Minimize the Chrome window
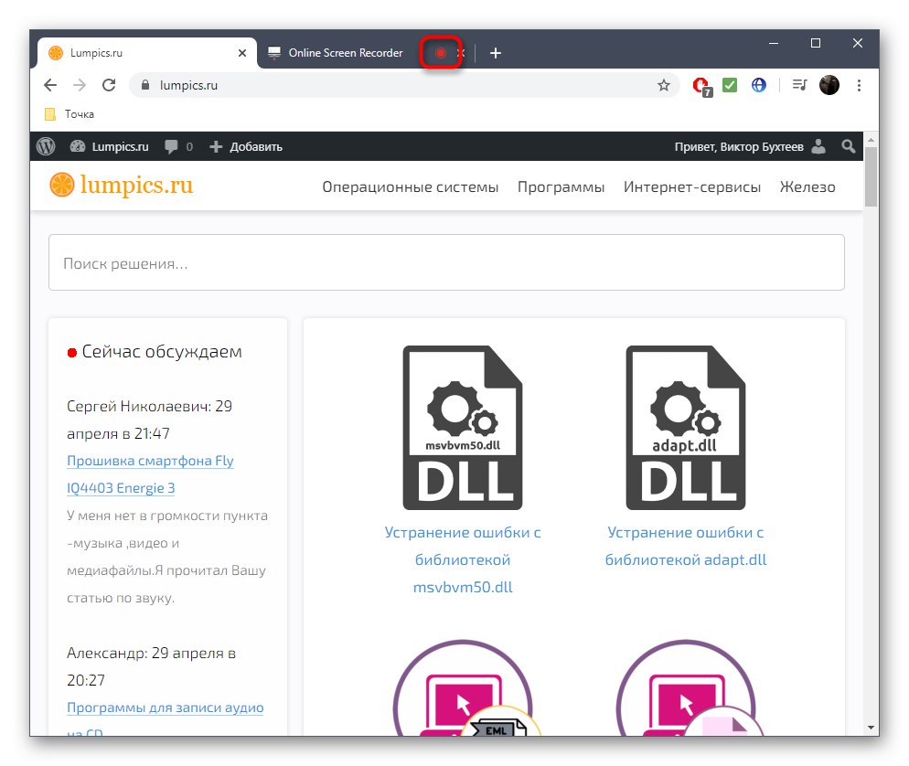The image size is (909, 766). [774, 44]
